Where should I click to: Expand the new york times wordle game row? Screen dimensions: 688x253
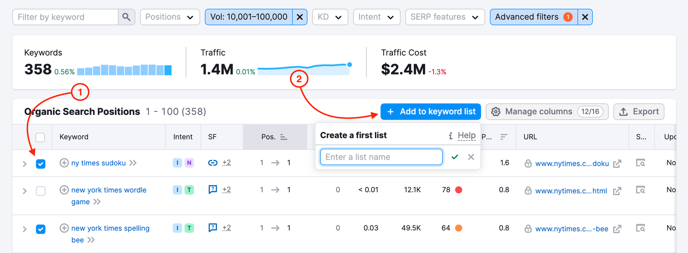(x=25, y=191)
